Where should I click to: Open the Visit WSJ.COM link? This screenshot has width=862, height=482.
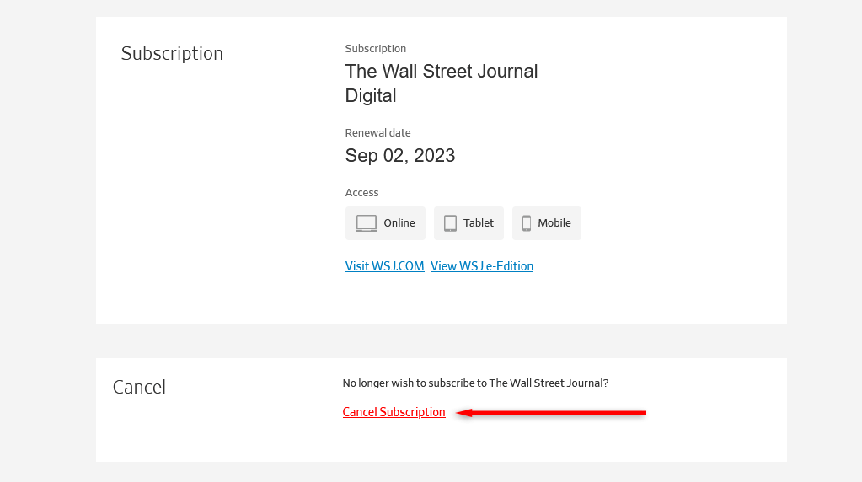[x=384, y=266]
